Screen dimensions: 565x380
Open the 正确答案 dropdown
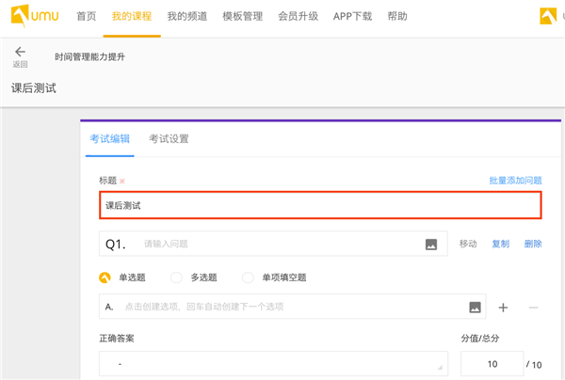tap(273, 364)
